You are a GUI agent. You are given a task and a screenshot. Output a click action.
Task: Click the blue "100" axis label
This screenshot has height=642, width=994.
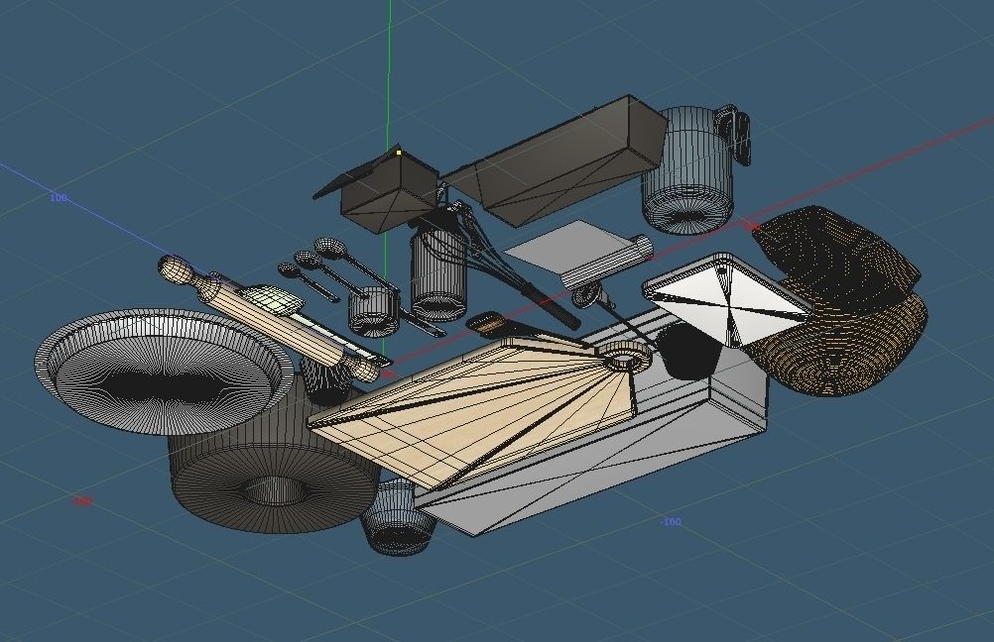pos(58,197)
